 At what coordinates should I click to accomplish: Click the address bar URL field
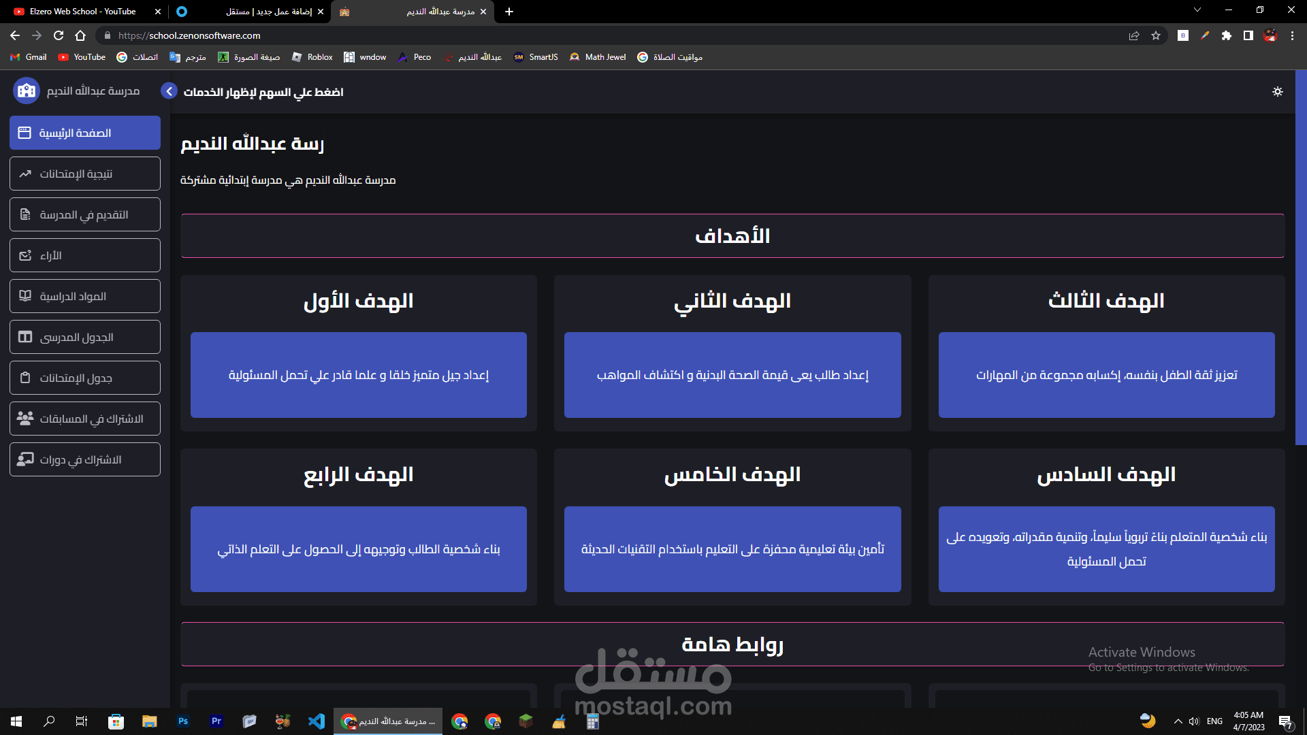(613, 35)
